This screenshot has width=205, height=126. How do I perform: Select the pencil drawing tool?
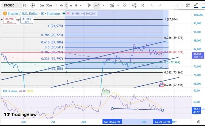(x=196, y=5)
